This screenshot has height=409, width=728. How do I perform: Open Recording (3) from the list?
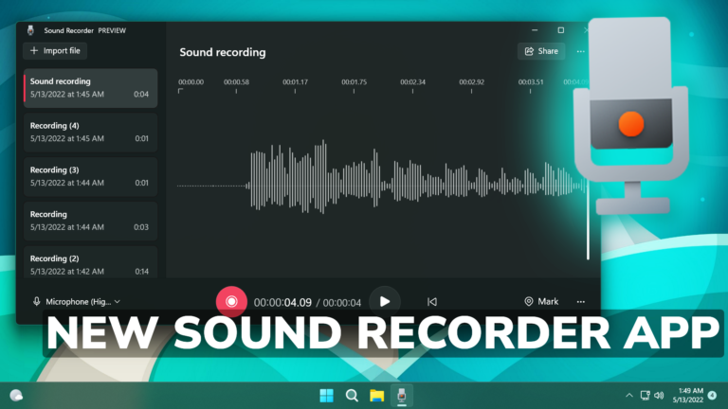[x=89, y=176]
